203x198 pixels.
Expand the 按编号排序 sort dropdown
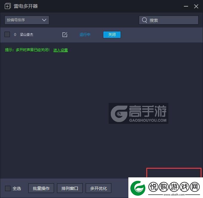(x=27, y=20)
